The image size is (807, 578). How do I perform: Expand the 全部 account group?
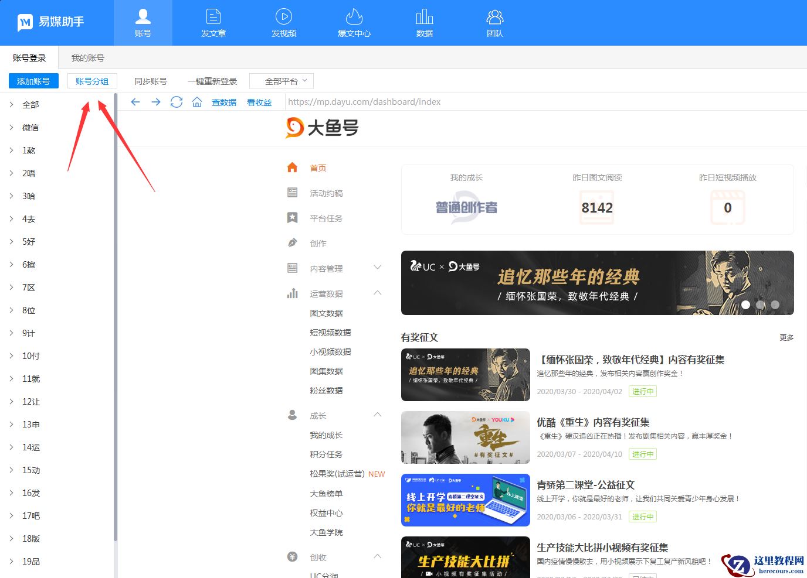point(11,105)
